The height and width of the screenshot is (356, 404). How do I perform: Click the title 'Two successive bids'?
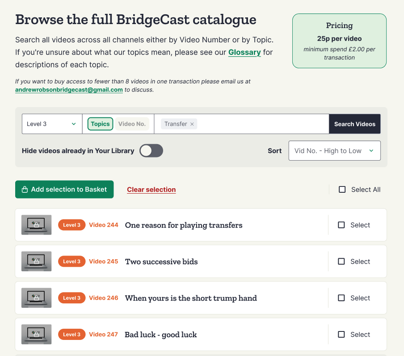pos(161,261)
